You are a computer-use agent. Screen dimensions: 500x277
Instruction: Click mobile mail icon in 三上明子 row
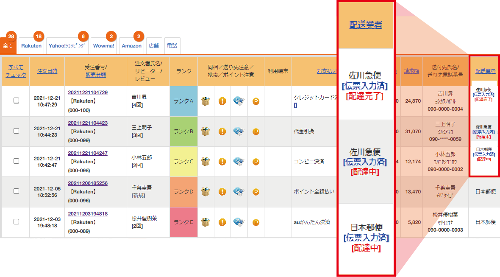(x=239, y=131)
